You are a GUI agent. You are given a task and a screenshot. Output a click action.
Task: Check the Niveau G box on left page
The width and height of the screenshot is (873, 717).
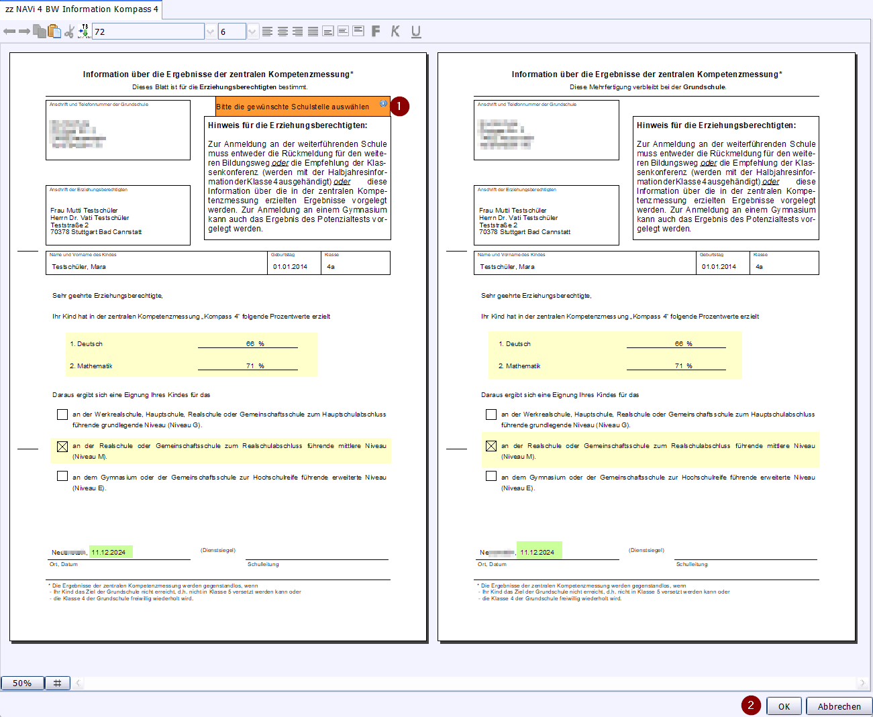click(x=62, y=415)
